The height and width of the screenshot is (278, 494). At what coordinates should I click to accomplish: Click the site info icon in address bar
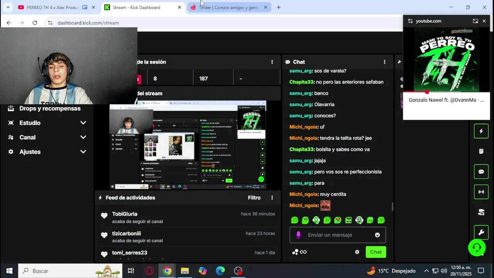[x=50, y=23]
